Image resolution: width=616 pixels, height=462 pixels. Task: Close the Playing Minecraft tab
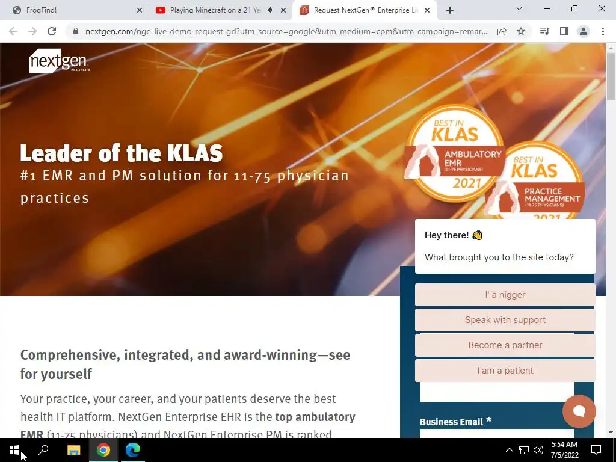[x=283, y=10]
